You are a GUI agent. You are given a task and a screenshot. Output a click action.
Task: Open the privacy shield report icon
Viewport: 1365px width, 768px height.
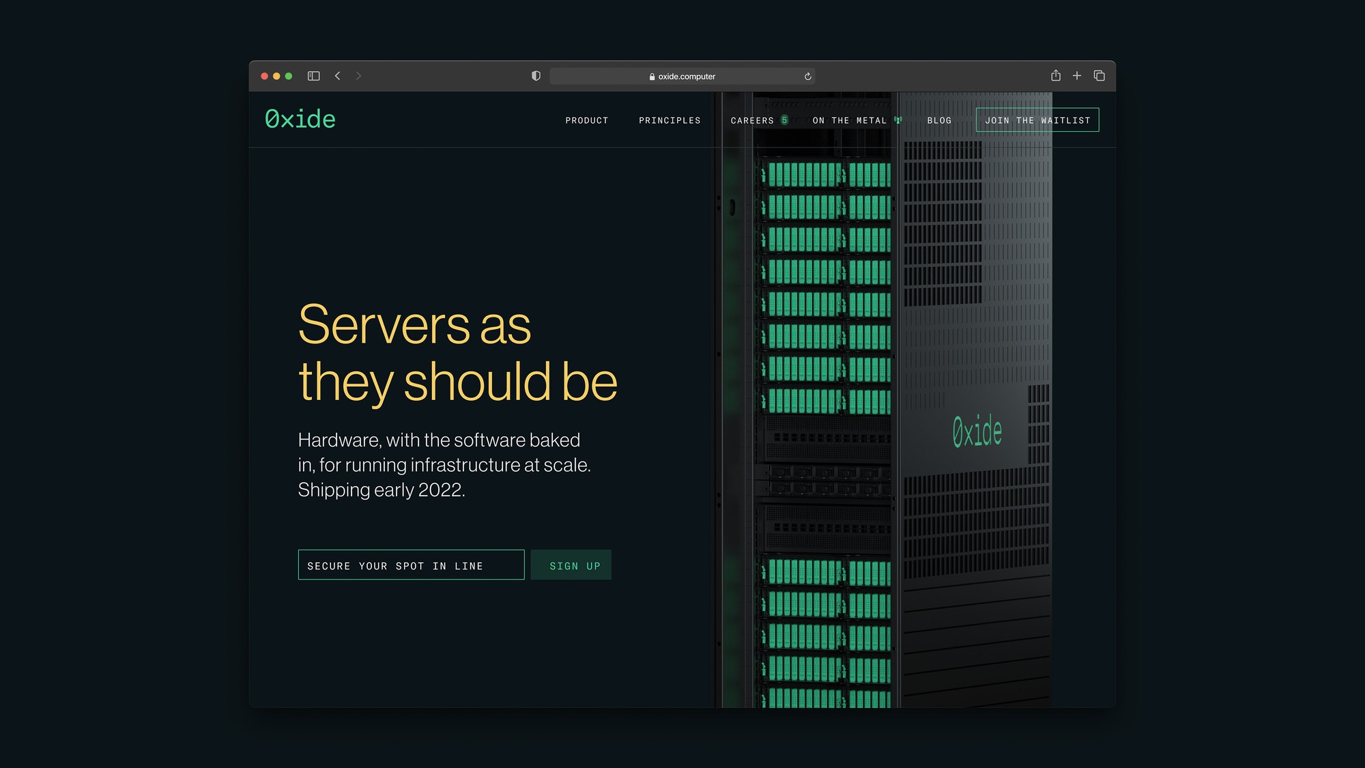coord(536,76)
